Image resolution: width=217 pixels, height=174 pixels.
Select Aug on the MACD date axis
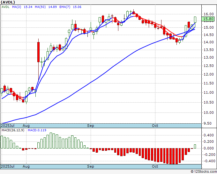pyautogui.click(x=26, y=166)
